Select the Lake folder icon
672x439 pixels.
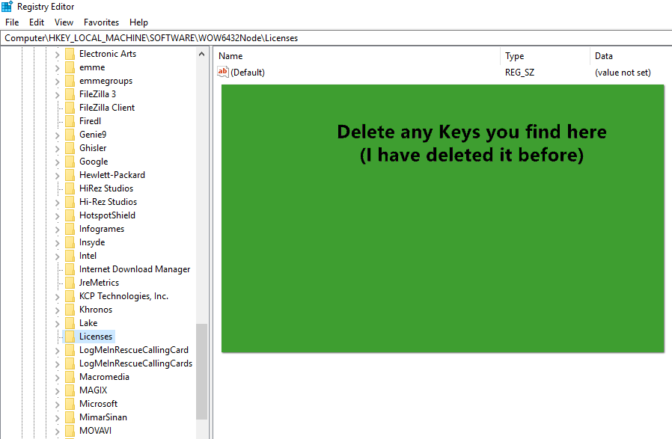[x=70, y=323]
